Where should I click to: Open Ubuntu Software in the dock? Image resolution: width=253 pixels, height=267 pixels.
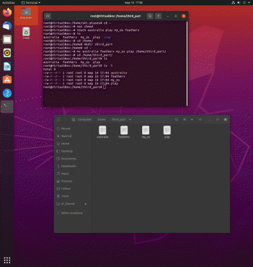(7, 80)
